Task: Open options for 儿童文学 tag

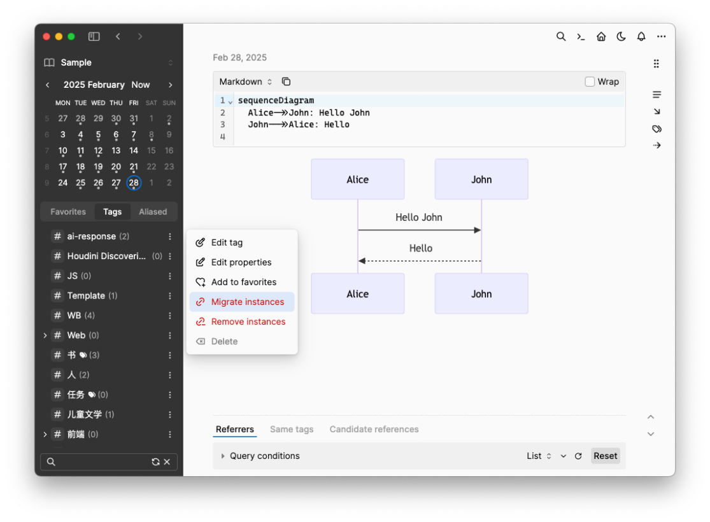Action: pos(170,414)
